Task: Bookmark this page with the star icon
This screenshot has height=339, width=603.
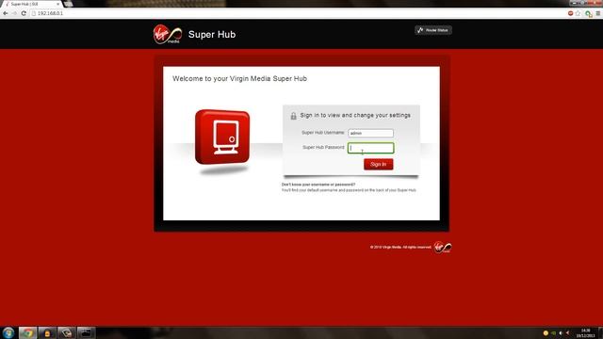Action: pyautogui.click(x=578, y=13)
